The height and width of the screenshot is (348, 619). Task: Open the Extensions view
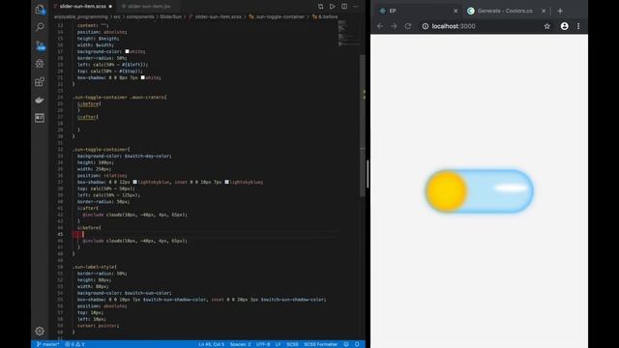40,81
